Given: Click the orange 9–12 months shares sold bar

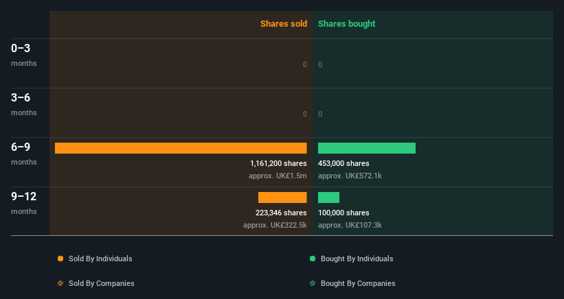Looking at the screenshot, I should pos(282,198).
